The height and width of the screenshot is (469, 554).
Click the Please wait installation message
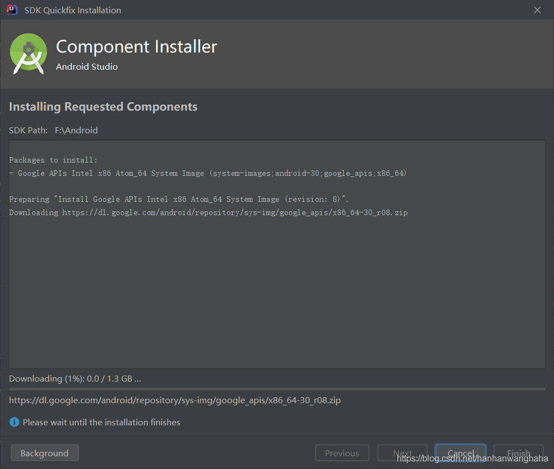[101, 421]
